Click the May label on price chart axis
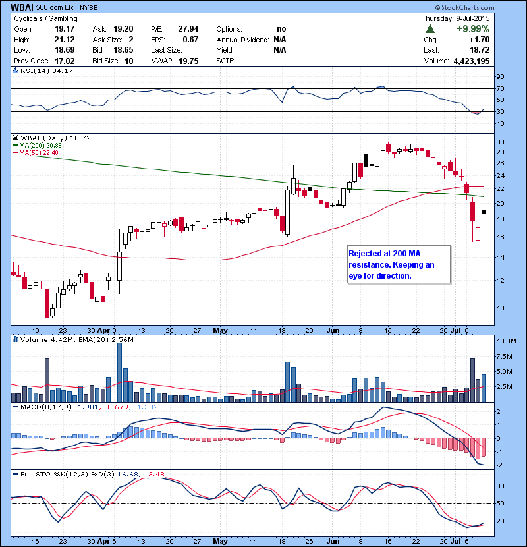The width and height of the screenshot is (527, 547). tap(221, 330)
